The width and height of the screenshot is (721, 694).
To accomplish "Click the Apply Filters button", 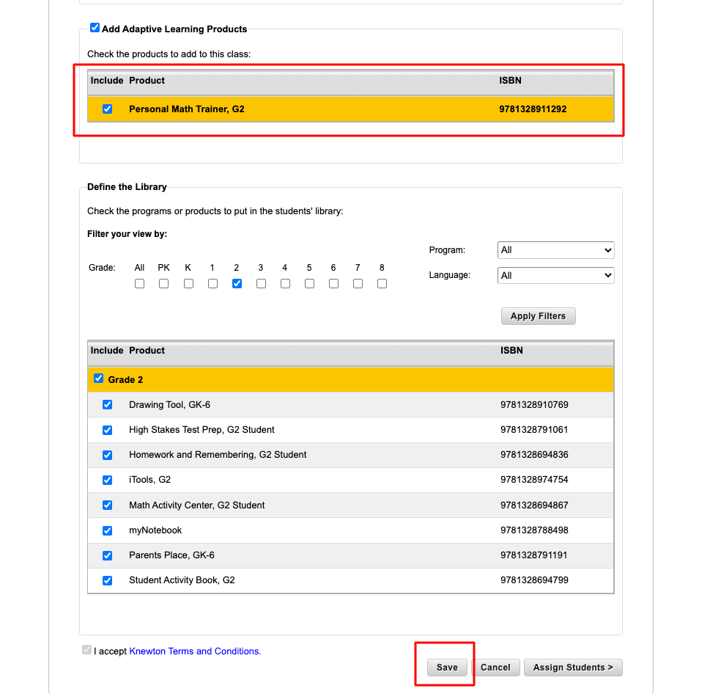I will (x=538, y=316).
